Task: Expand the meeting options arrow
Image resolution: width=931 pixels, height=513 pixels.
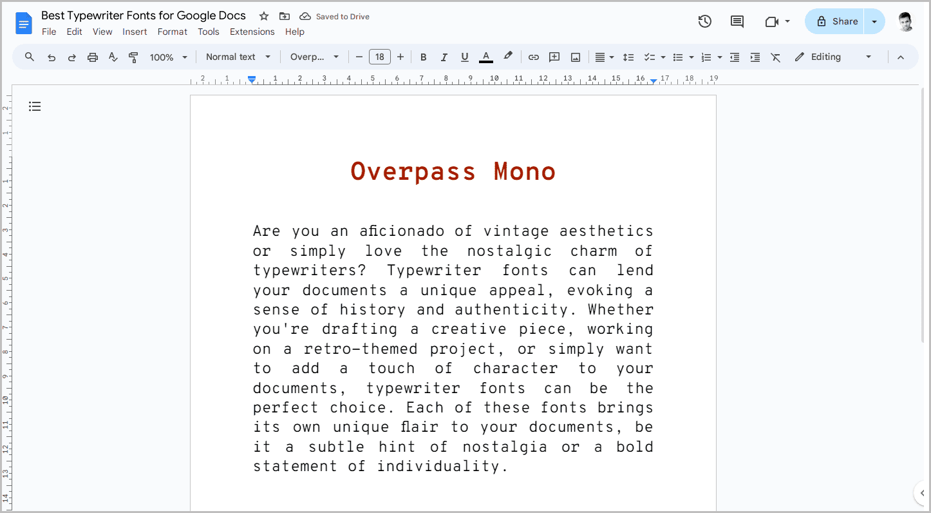Action: [x=787, y=21]
